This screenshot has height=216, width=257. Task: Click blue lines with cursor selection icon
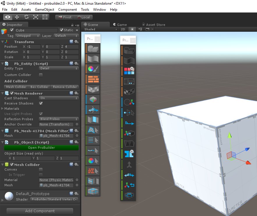point(93,140)
